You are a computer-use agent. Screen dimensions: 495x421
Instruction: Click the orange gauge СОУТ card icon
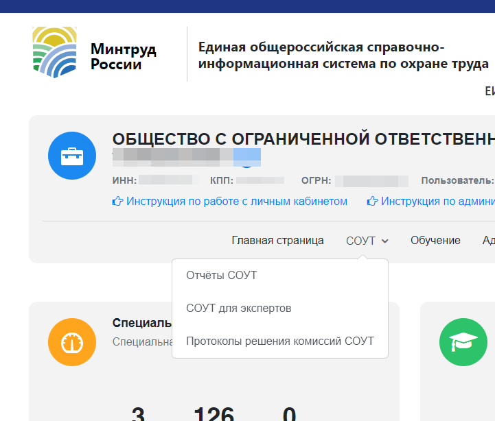coord(72,342)
